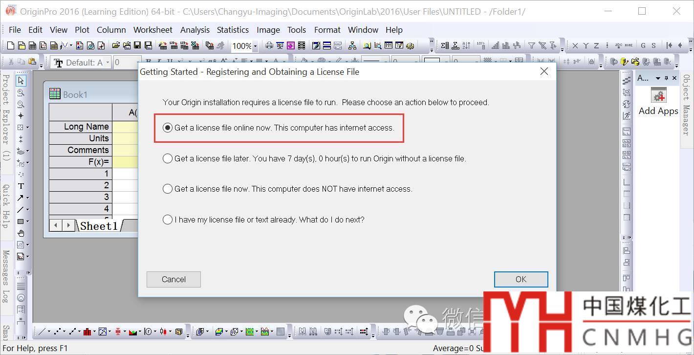Open the Messages Log side tab
This screenshot has width=694, height=355.
coord(6,276)
